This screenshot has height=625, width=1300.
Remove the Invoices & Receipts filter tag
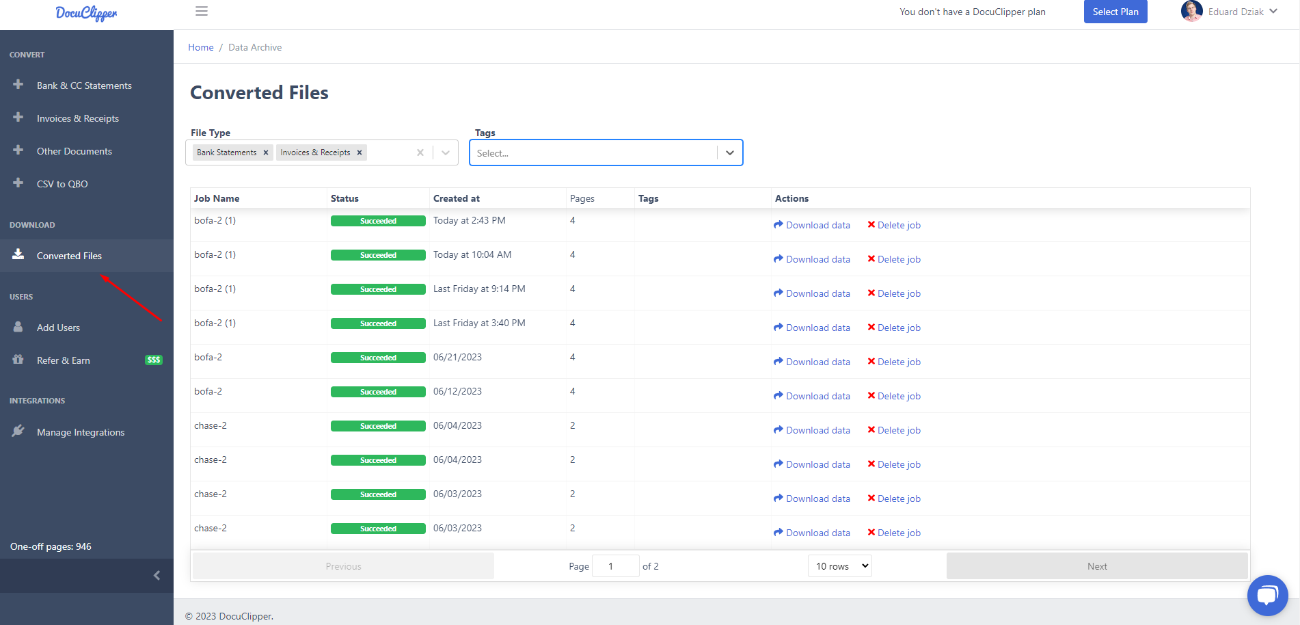click(x=359, y=152)
